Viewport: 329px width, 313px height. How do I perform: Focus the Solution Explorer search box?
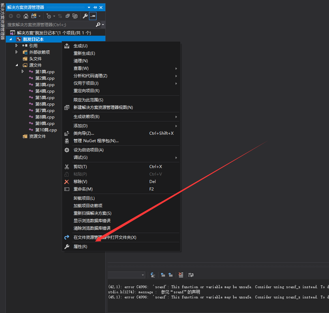[51, 25]
